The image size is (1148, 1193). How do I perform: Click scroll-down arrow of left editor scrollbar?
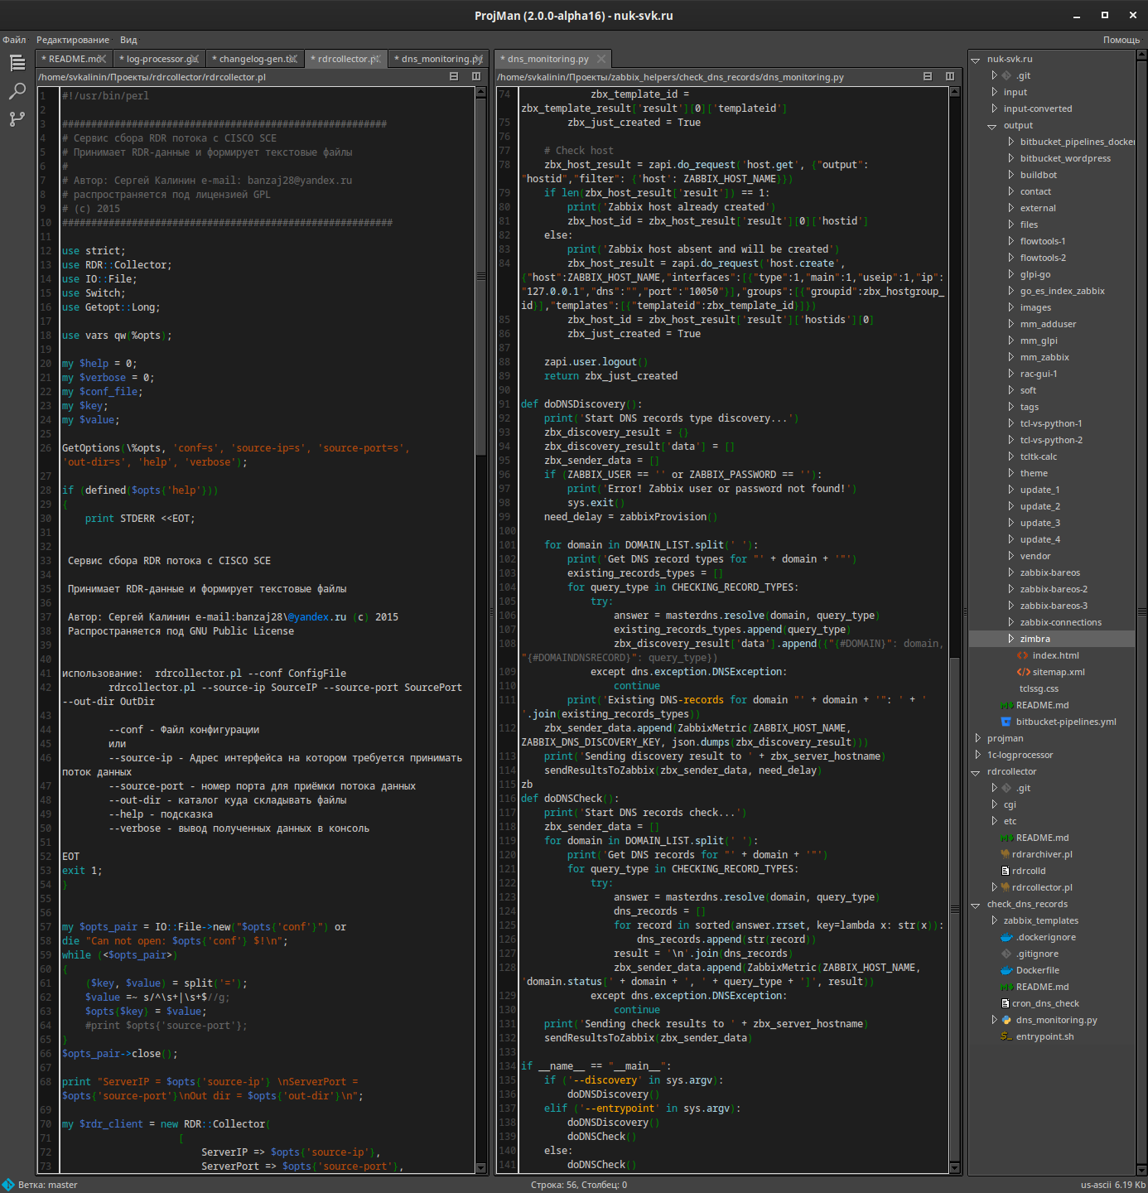[x=481, y=1168]
